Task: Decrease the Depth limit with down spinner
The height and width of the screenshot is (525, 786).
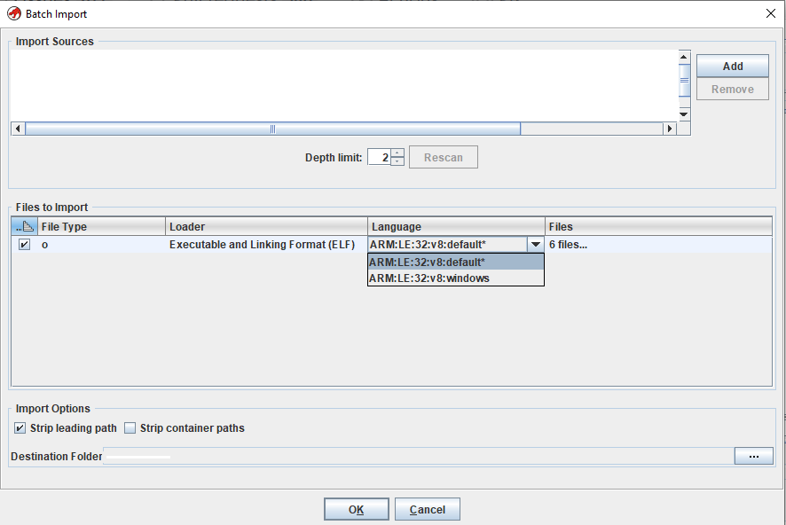Action: [397, 161]
